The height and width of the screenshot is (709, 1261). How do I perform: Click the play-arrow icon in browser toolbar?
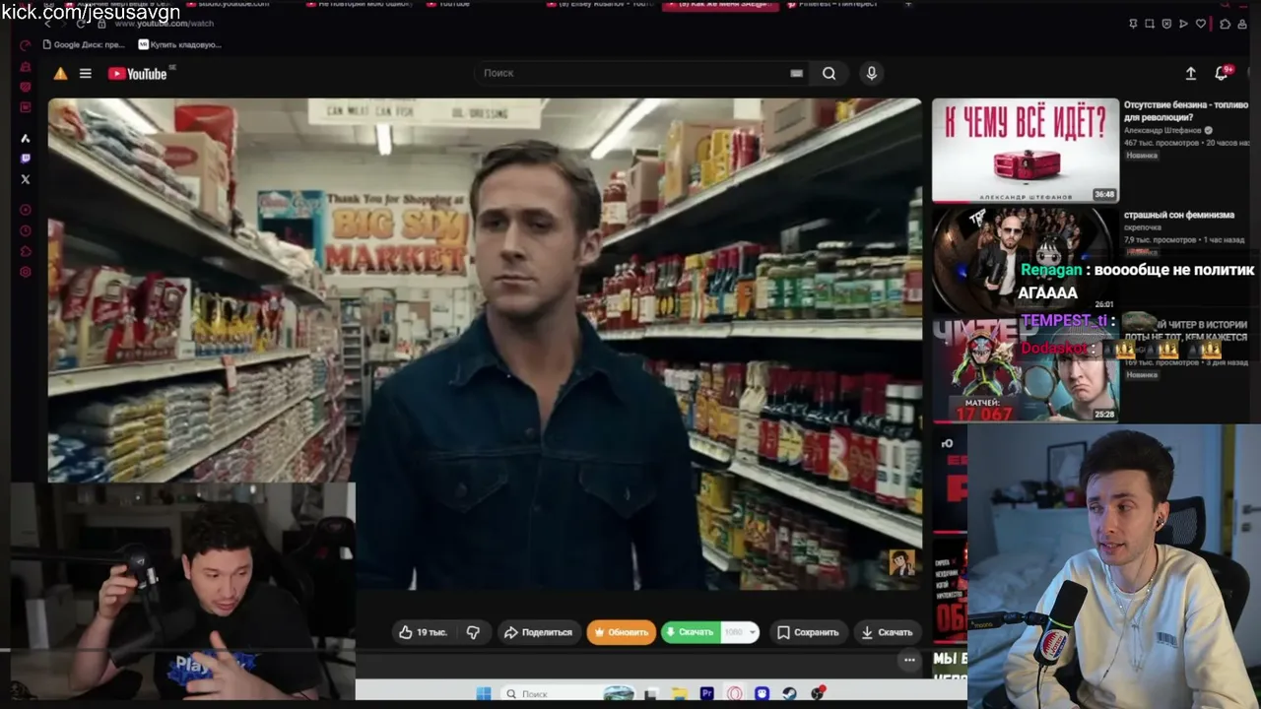1184,24
